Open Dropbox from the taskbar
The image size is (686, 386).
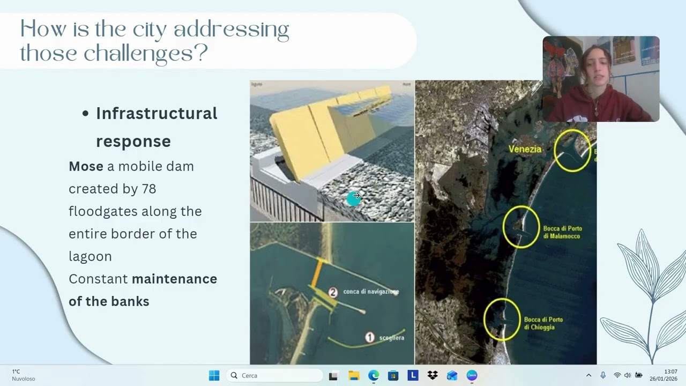433,375
